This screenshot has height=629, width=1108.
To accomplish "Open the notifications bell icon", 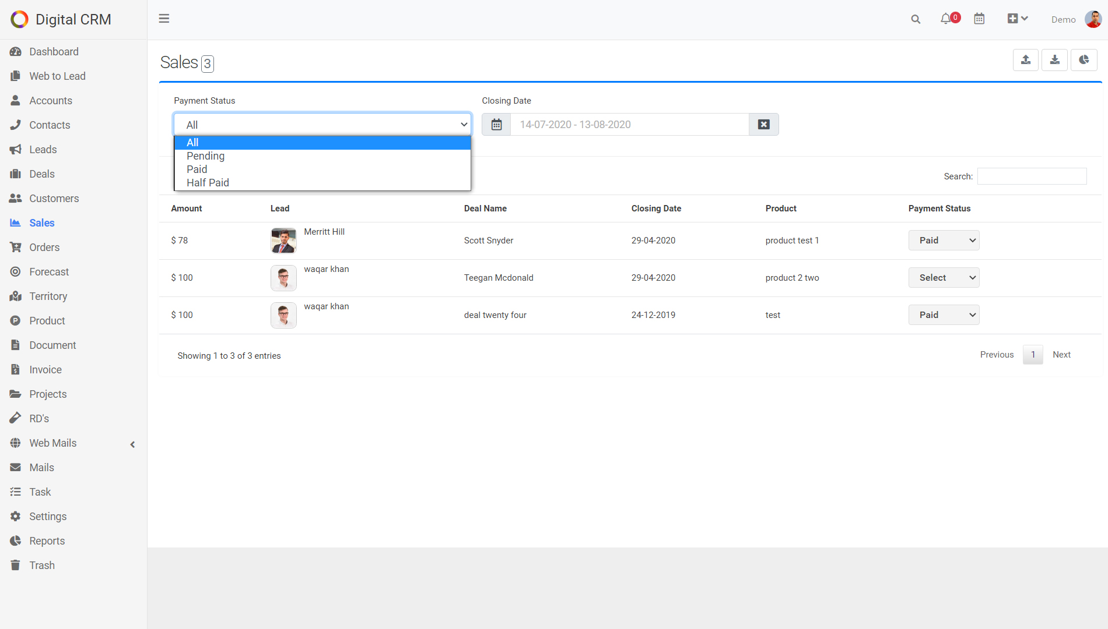I will point(946,19).
